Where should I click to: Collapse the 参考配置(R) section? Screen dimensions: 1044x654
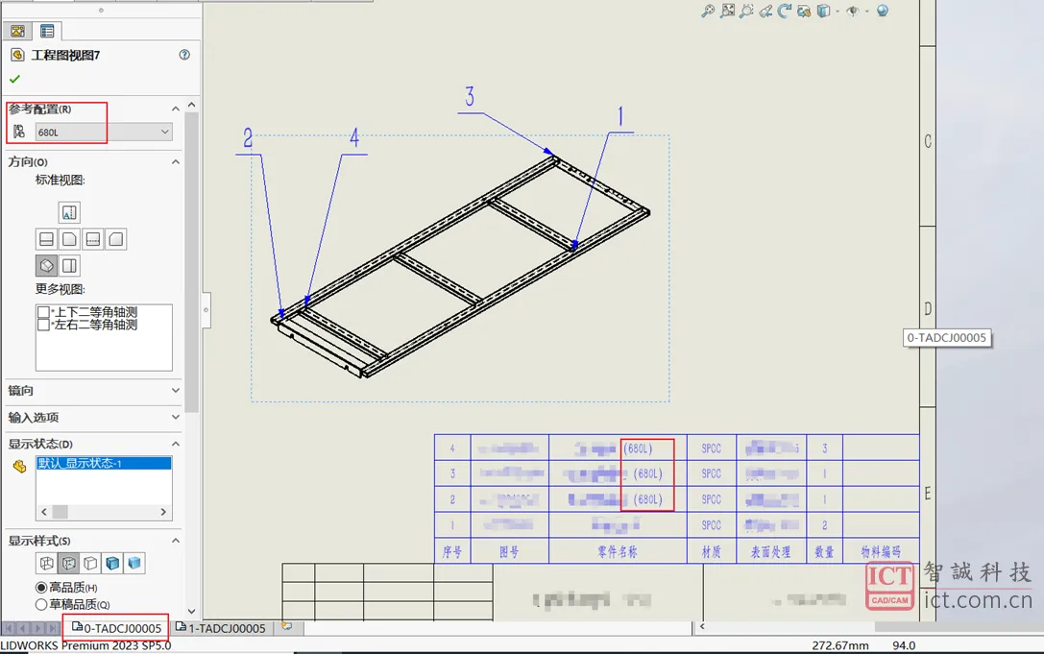175,109
